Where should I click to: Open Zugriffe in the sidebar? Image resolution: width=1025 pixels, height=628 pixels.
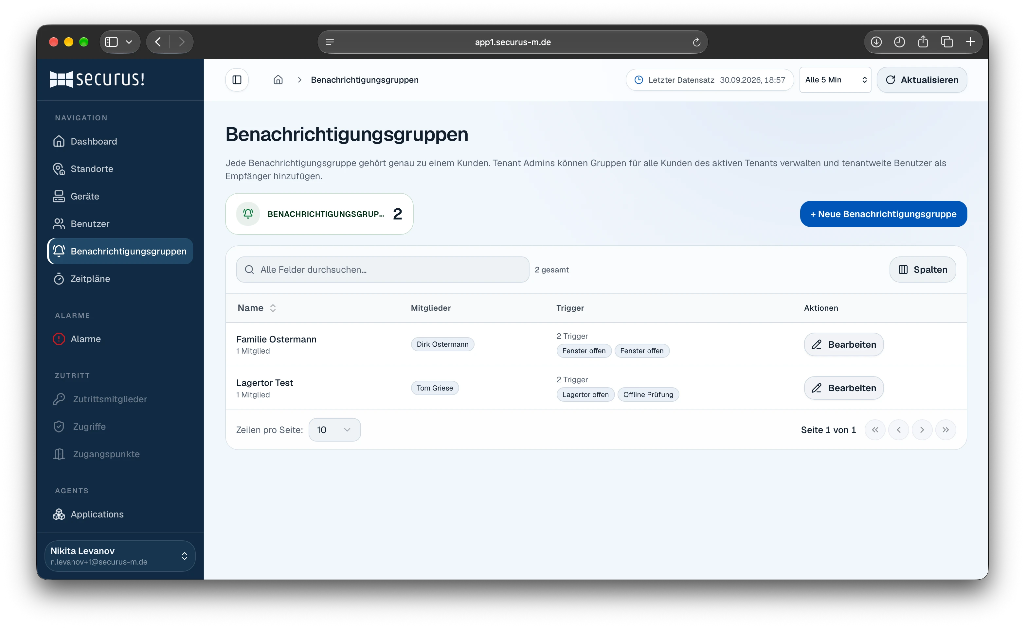120,427
